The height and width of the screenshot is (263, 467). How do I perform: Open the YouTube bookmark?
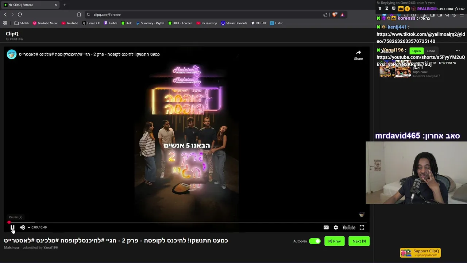(70, 23)
